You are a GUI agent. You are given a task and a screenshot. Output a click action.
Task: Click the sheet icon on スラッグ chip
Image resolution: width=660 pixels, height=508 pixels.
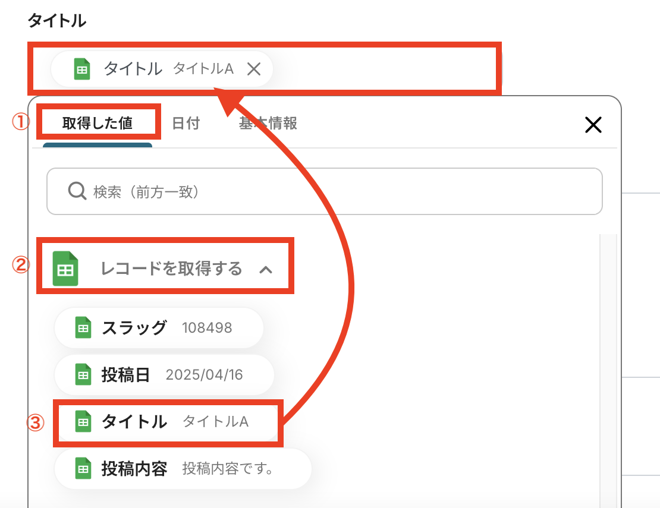pos(83,327)
